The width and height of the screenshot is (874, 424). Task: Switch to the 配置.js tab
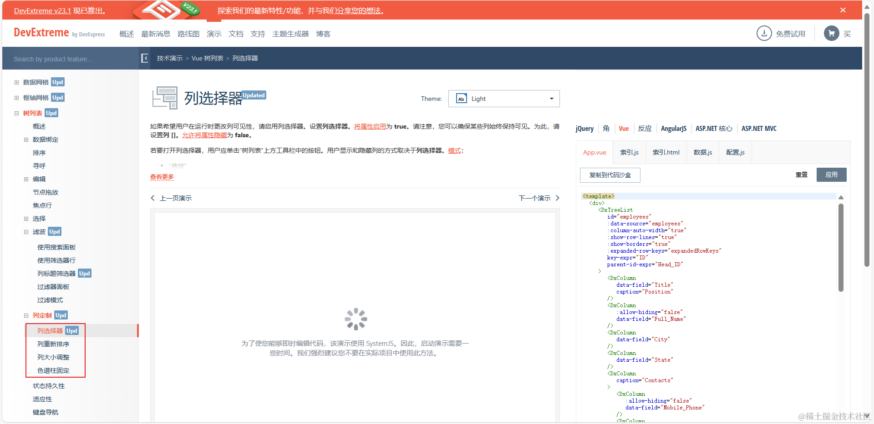point(735,152)
